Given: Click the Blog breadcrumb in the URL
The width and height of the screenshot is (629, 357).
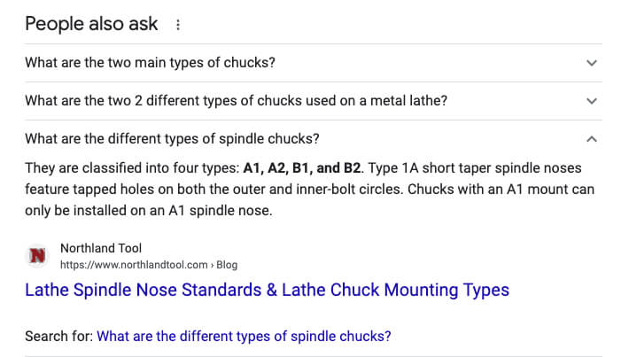Looking at the screenshot, I should [x=227, y=265].
